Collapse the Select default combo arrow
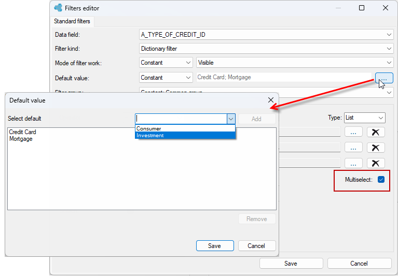This screenshot has width=398, height=277. tap(231, 119)
